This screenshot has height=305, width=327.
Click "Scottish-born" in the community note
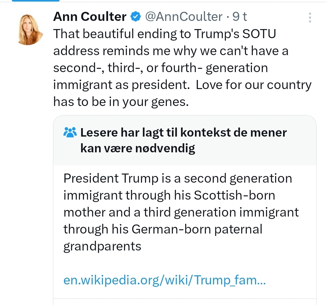tap(234, 195)
